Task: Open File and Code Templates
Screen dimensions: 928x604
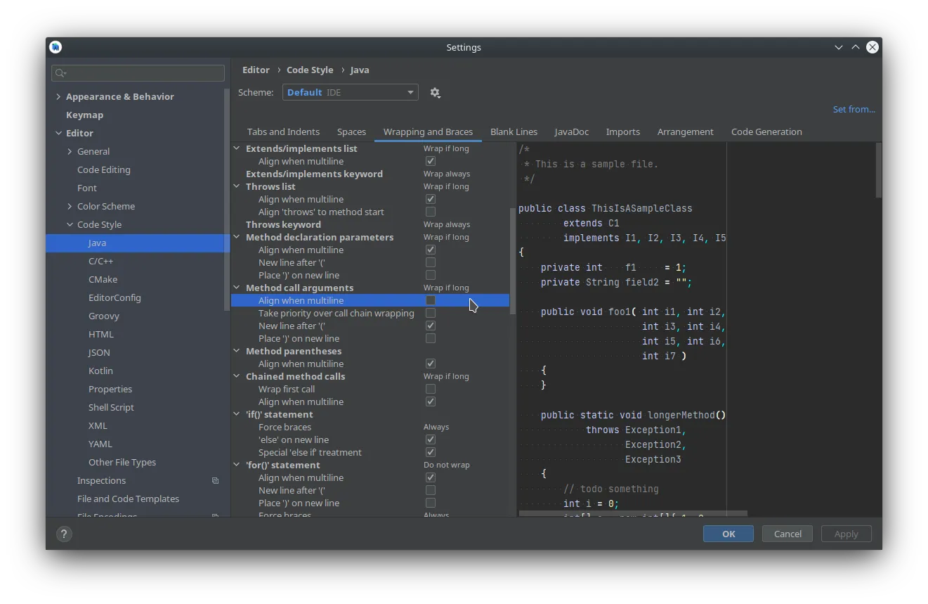Action: 128,499
